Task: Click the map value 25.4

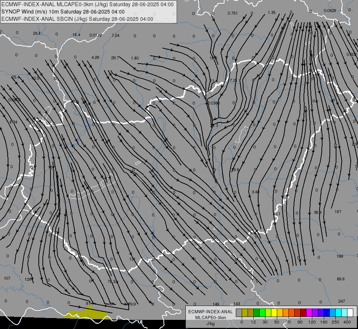Action: [x=15, y=77]
